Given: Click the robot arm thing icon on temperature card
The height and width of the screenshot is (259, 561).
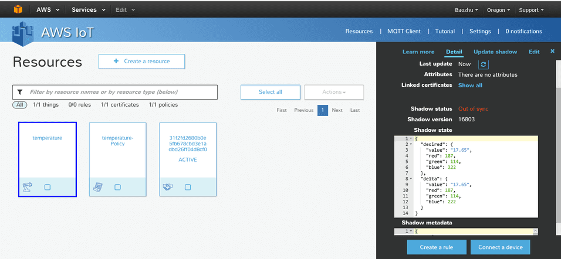Looking at the screenshot, I should pyautogui.click(x=28, y=187).
